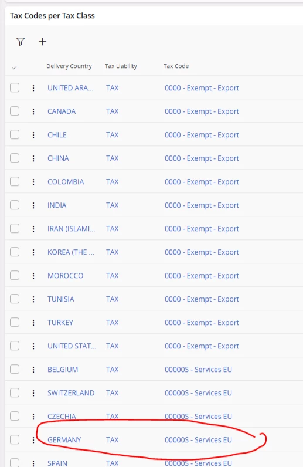
Task: Open TUNISIA's 0000 - Exempt - Export tax code
Action: click(x=202, y=299)
